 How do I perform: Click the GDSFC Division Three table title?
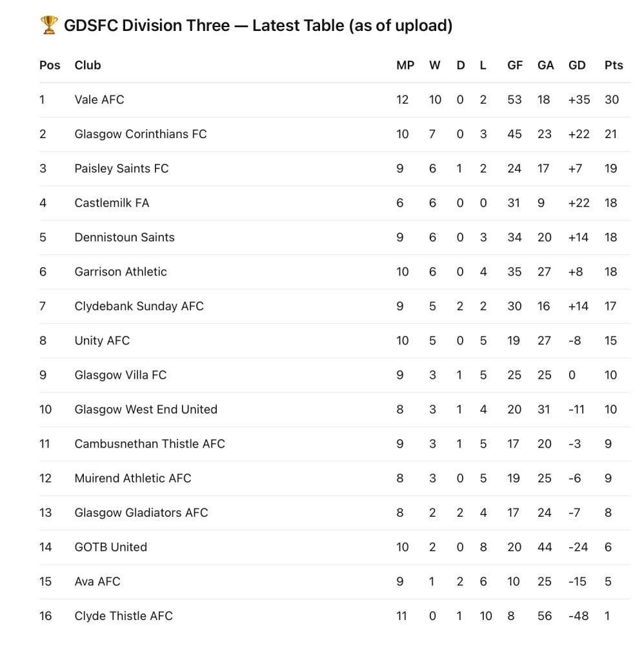[x=258, y=26]
